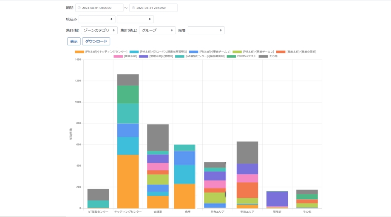The height and width of the screenshot is (217, 391).
Task: Hide the EXOfficeテスト legend series
Action: tap(243, 56)
